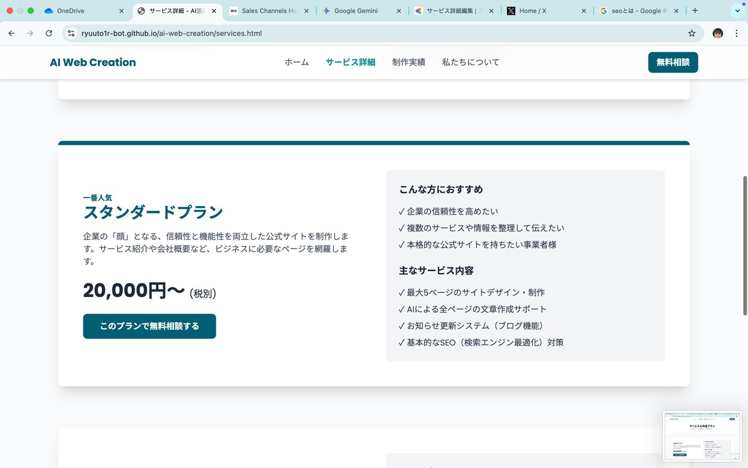This screenshot has height=468, width=748.
Task: Close the Google Gemini tab
Action: (x=399, y=11)
